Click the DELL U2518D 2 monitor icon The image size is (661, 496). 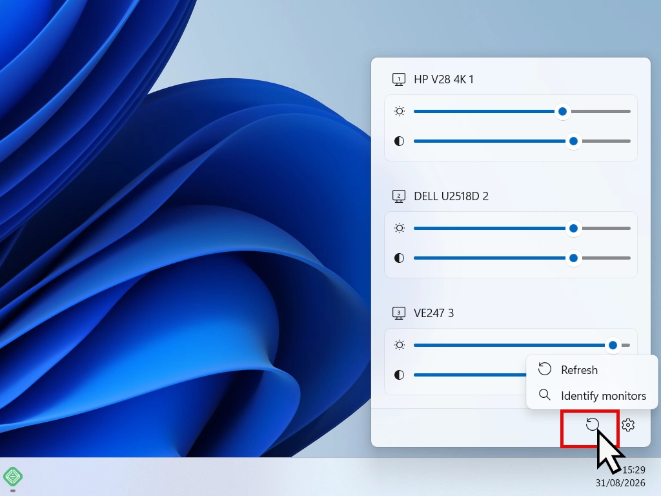(x=399, y=196)
